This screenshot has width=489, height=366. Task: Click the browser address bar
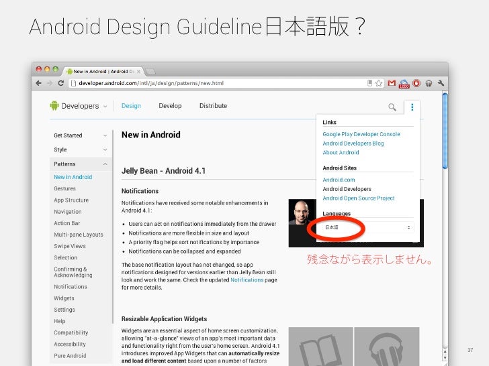tap(218, 83)
